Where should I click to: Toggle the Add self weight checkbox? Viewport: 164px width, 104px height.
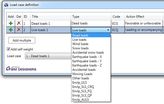pos(8,49)
